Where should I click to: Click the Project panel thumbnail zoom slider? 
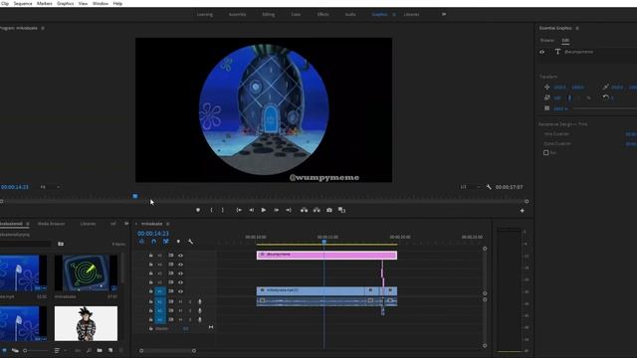click(x=35, y=351)
